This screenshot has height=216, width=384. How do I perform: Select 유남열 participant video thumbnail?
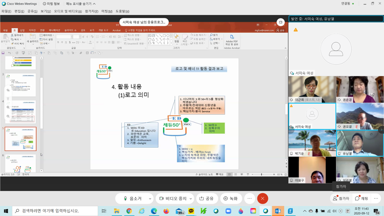point(360,143)
